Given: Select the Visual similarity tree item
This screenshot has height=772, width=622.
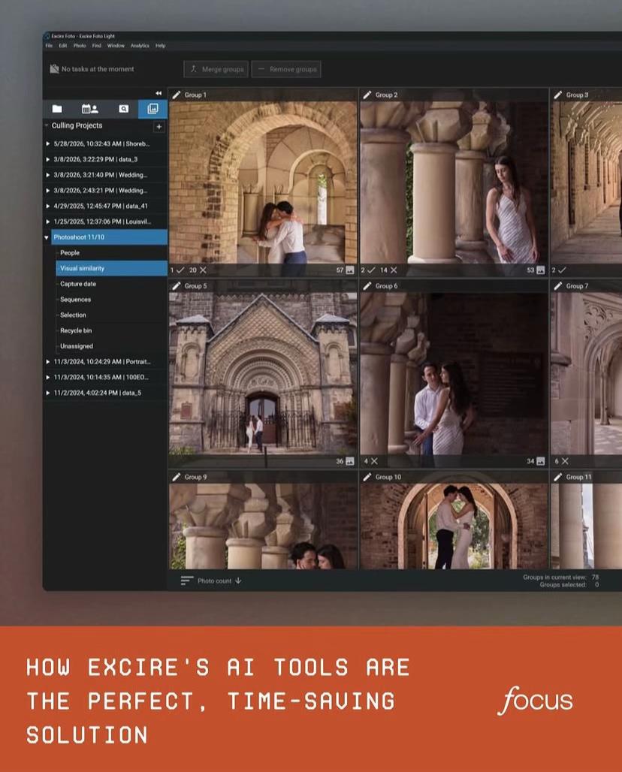Looking at the screenshot, I should tap(111, 268).
